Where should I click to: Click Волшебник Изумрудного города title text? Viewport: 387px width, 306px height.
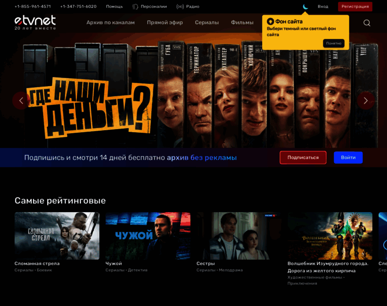tap(328, 267)
